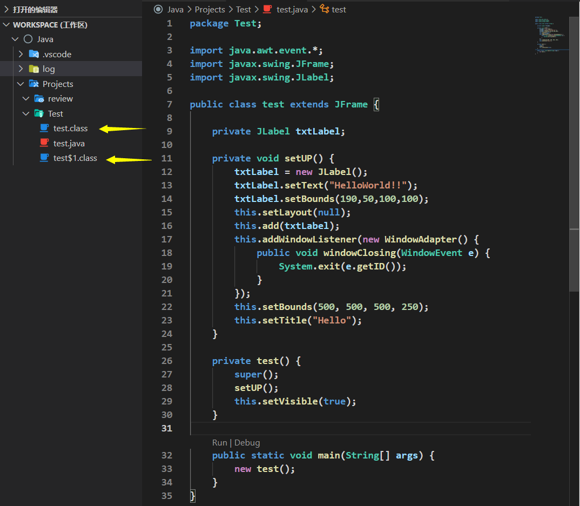Click Projects in the breadcrumb bar
This screenshot has width=580, height=506.
pyautogui.click(x=210, y=10)
